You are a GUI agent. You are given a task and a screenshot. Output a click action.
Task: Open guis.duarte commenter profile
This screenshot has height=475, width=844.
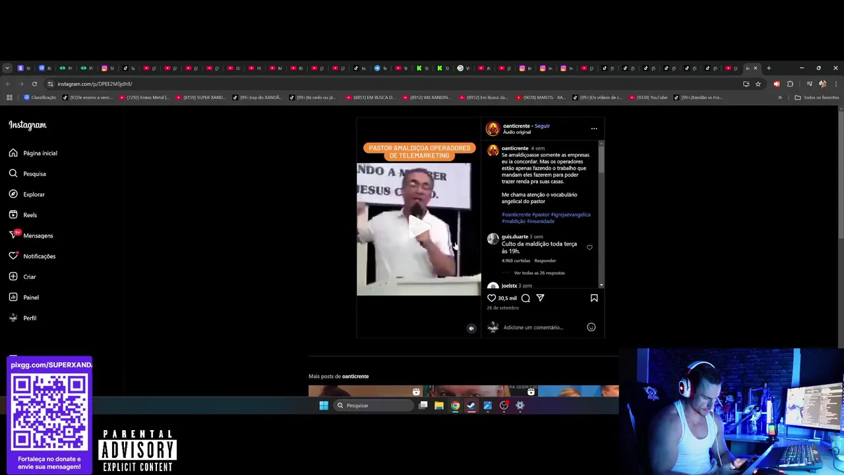tap(515, 237)
